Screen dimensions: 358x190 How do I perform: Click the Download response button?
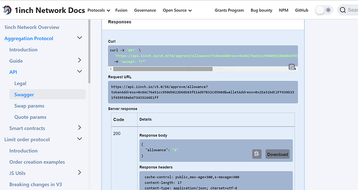pos(278,154)
